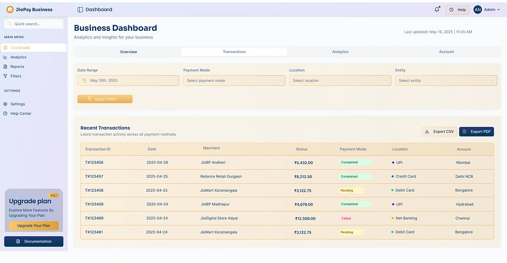Click the Analytics chart icon in sidebar
The width and height of the screenshot is (507, 263).
tap(5, 57)
